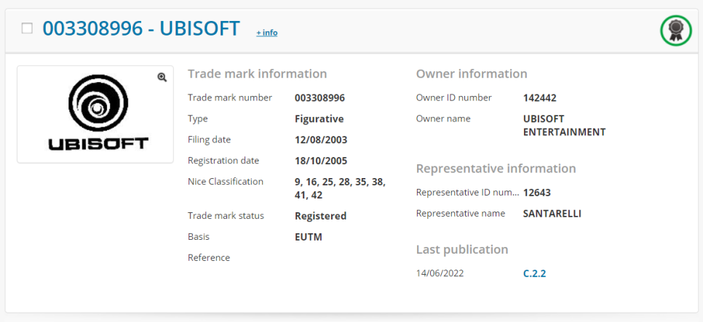Tick the checkbox beside 003308996 - UBISOFT

tap(28, 28)
